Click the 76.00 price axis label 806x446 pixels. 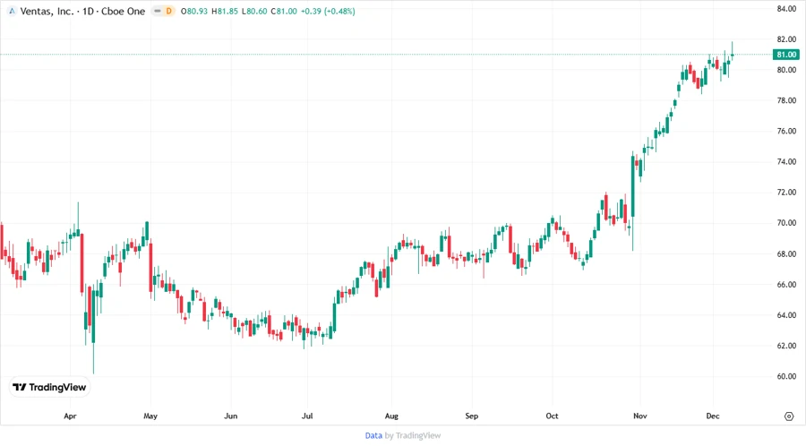click(x=786, y=132)
